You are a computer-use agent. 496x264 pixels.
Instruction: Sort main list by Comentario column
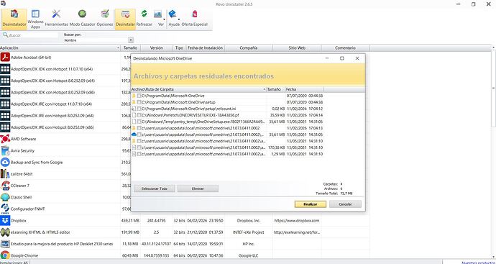[345, 47]
